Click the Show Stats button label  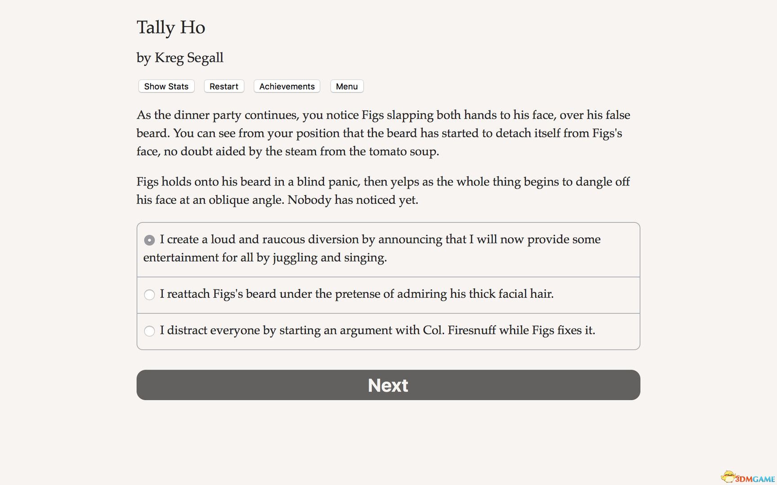(x=166, y=86)
